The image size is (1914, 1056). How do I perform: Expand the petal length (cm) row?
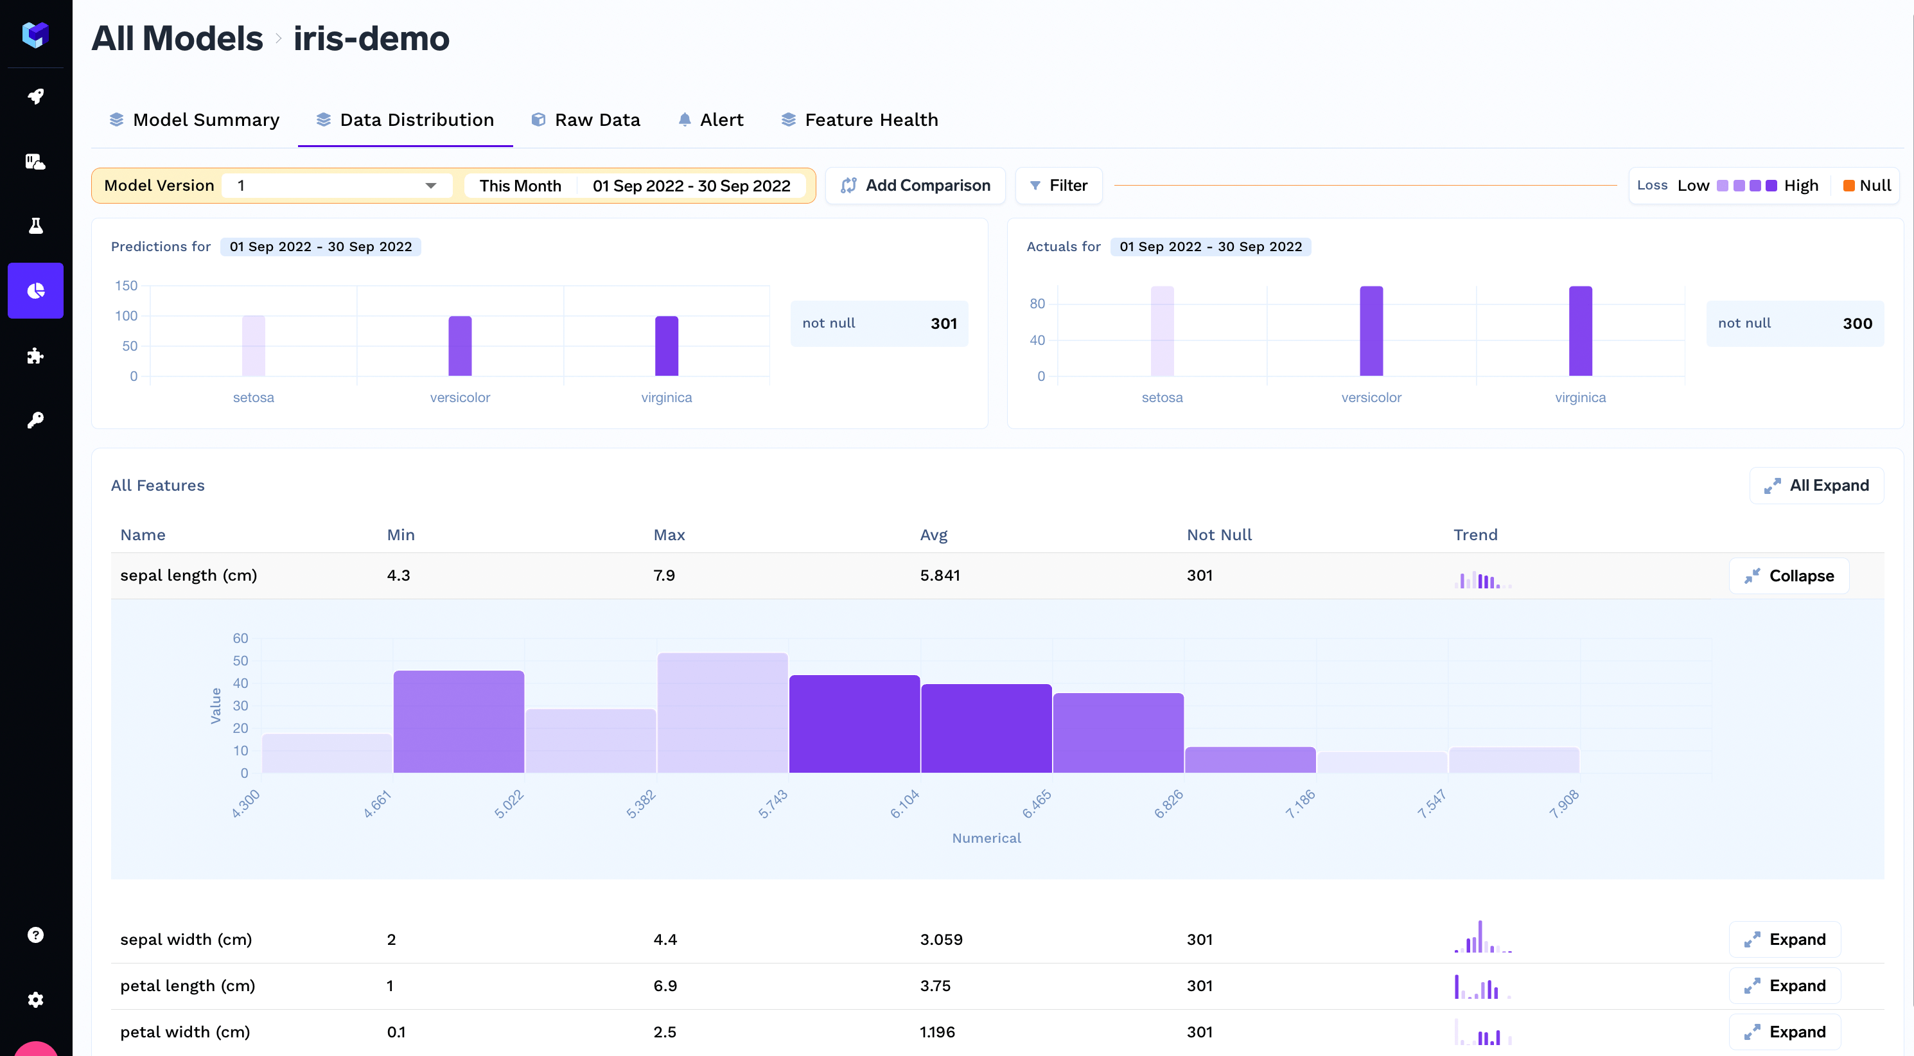(x=1785, y=985)
